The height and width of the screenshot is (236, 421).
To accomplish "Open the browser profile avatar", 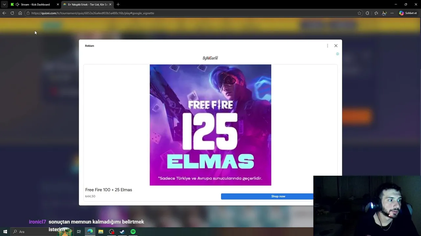I will (x=384, y=13).
